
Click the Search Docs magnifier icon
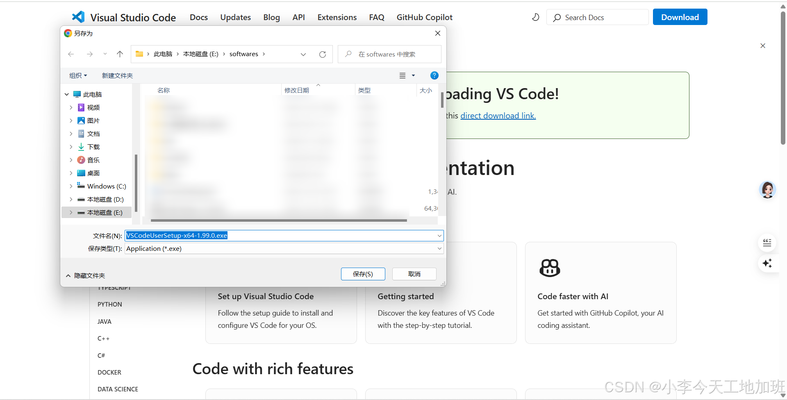(x=557, y=18)
